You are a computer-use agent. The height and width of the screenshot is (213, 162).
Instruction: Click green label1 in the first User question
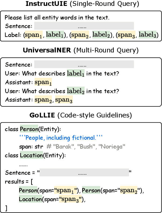[76, 74]
